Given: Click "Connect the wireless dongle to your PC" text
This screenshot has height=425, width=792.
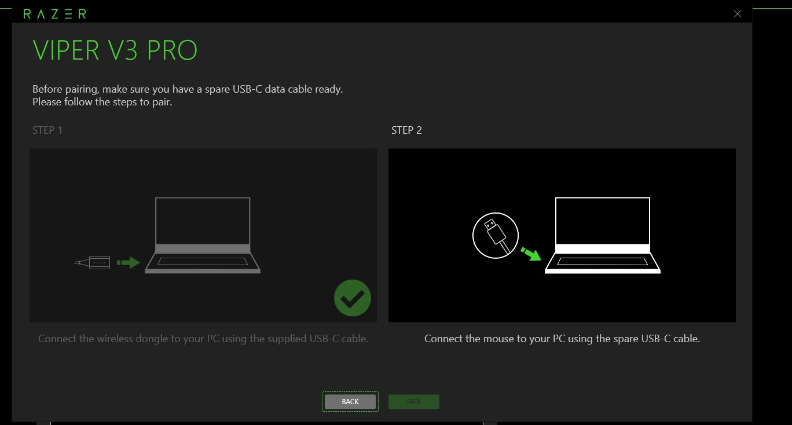Looking at the screenshot, I should (x=203, y=339).
